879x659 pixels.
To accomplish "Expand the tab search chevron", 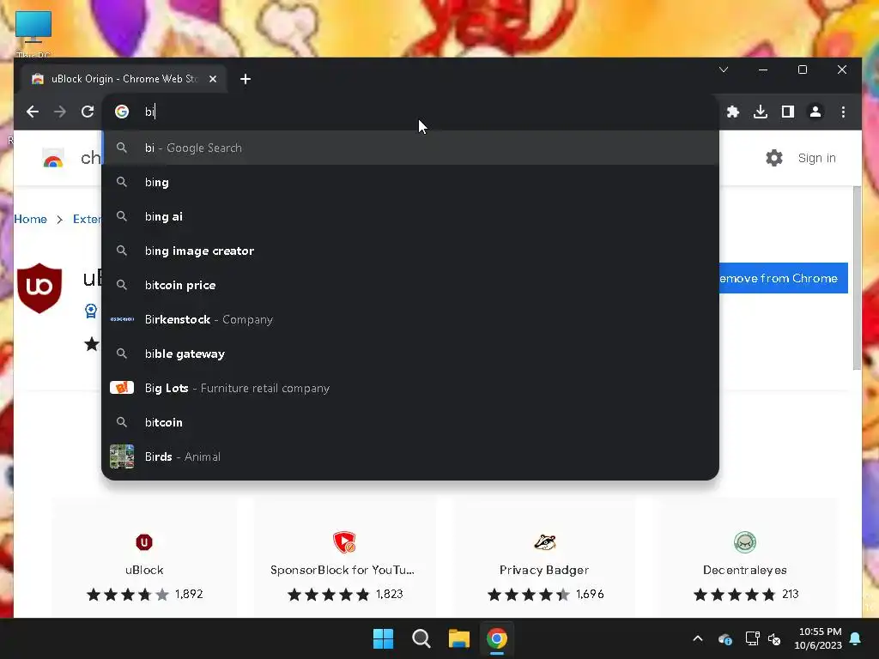I will tap(724, 70).
